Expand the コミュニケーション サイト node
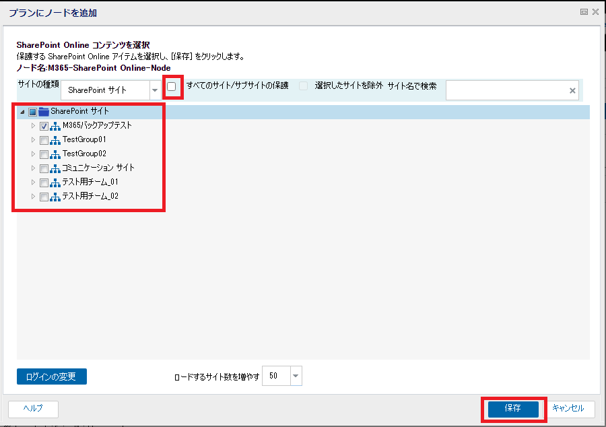 click(33, 168)
